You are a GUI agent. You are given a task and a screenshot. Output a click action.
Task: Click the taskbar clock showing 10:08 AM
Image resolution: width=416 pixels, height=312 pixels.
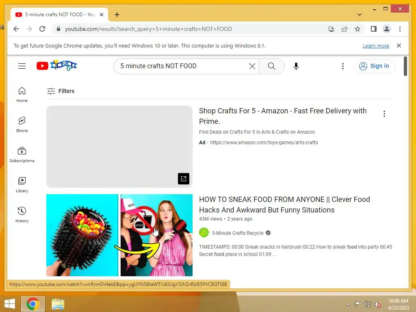[x=398, y=304]
